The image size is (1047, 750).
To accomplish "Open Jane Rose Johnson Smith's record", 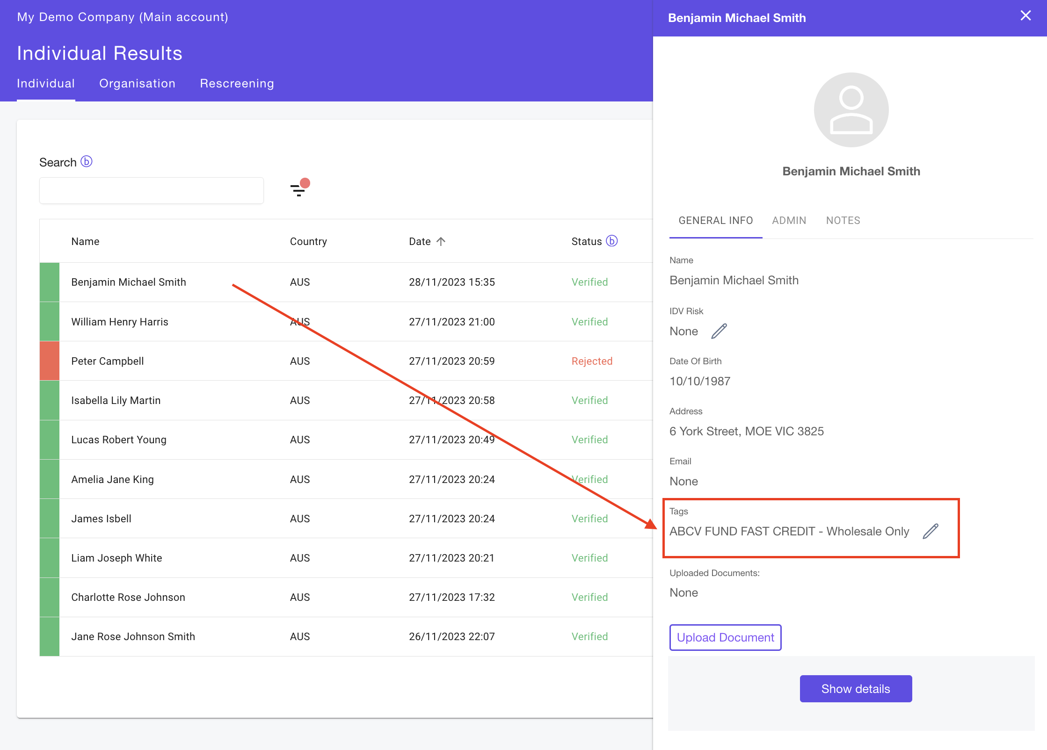I will pos(133,636).
